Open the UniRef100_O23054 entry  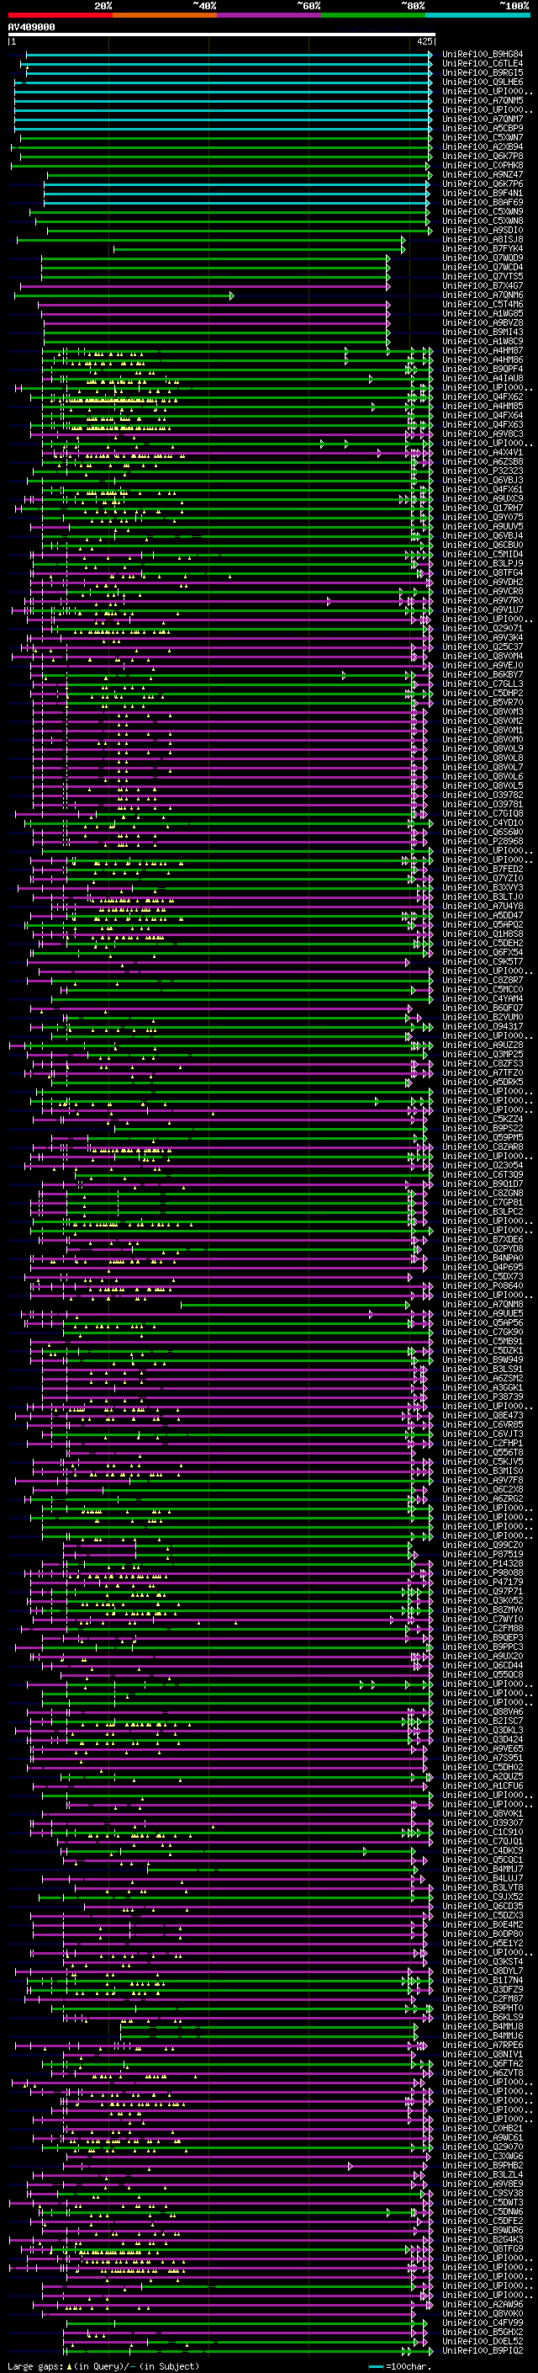482,1164
